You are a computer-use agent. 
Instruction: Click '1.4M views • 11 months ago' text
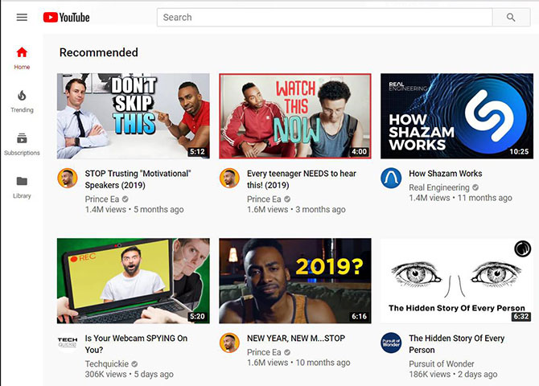click(x=460, y=198)
